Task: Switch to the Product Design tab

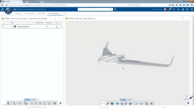Action: [30, 13]
